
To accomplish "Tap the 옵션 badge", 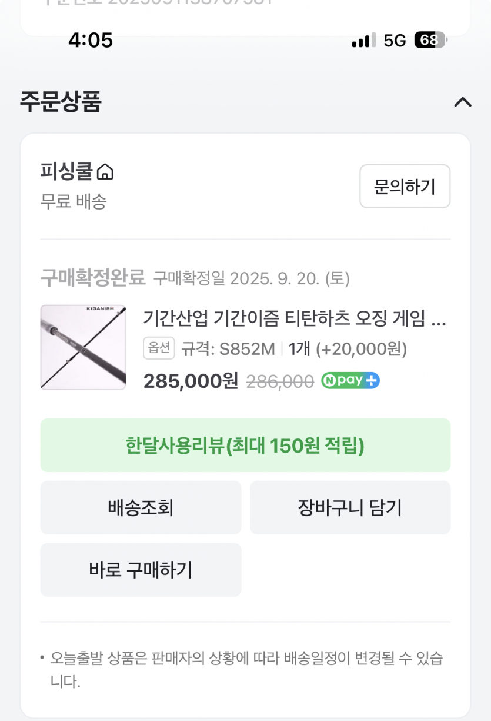I will (159, 348).
